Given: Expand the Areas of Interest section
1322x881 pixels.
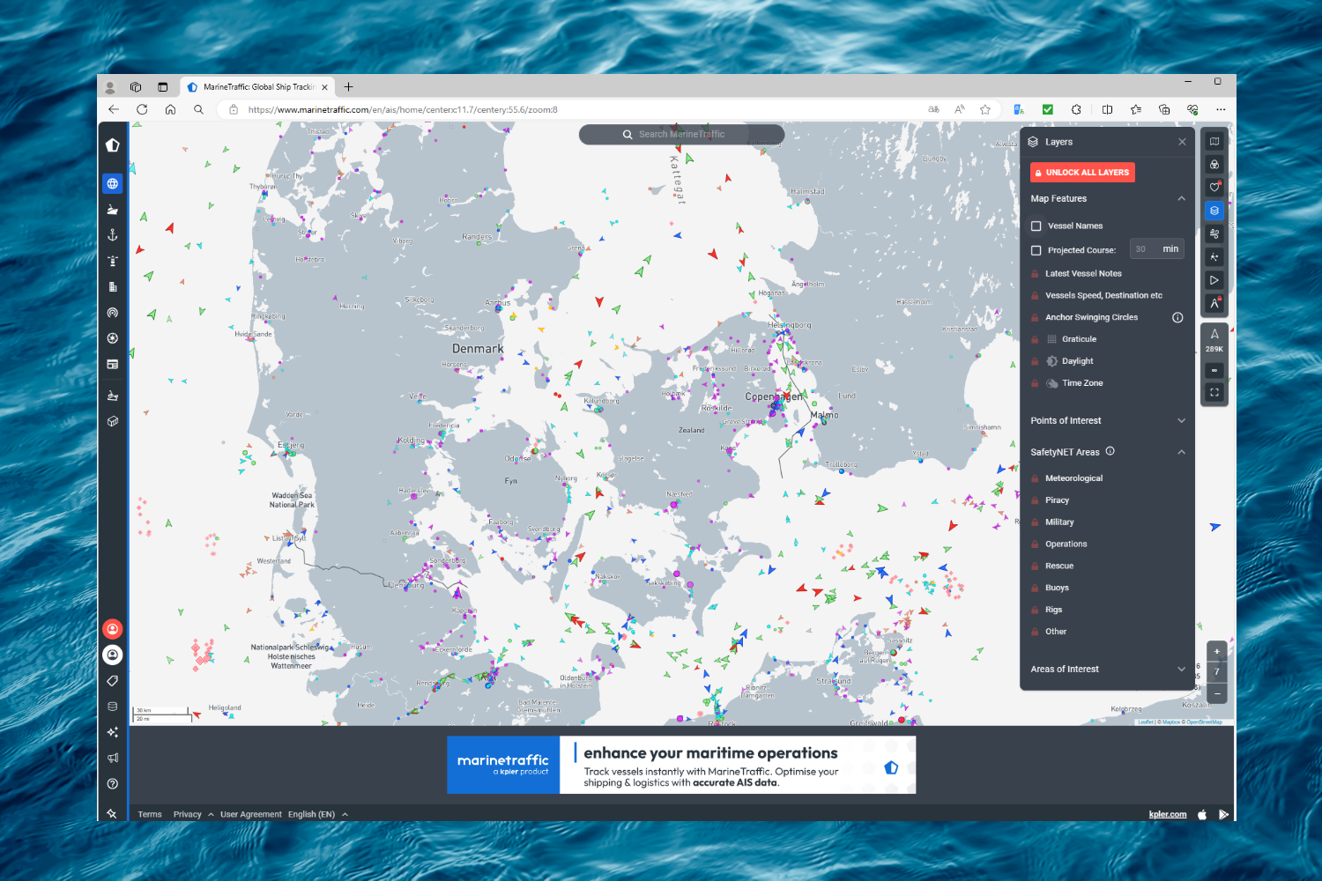Looking at the screenshot, I should click(1181, 669).
